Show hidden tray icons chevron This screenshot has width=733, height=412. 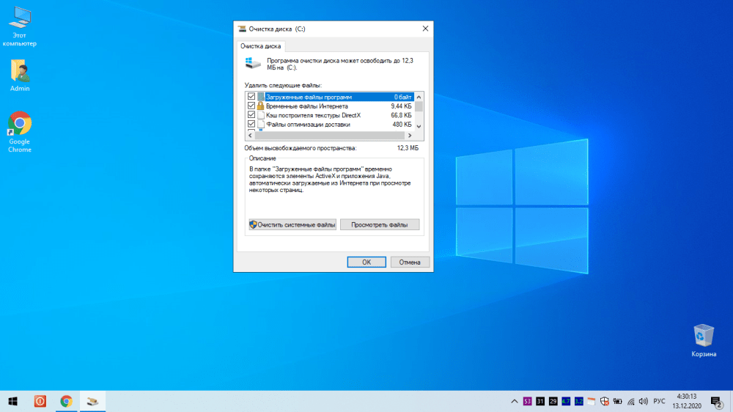pyautogui.click(x=514, y=401)
